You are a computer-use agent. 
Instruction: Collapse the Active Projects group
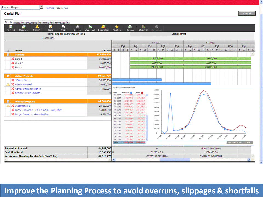tap(8, 76)
